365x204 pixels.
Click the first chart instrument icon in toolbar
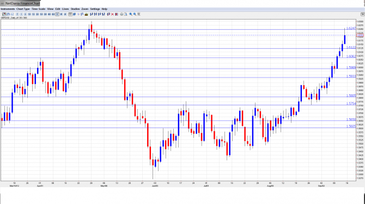(x=4, y=14)
